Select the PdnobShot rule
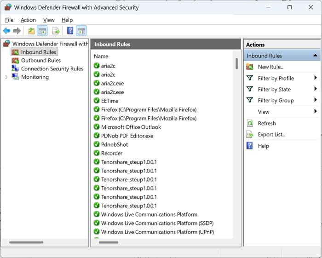The height and width of the screenshot is (258, 322). pos(115,144)
